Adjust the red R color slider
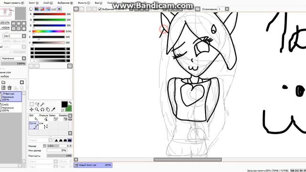Image resolution: width=306 pixels, height=172 pixels. (x=49, y=14)
